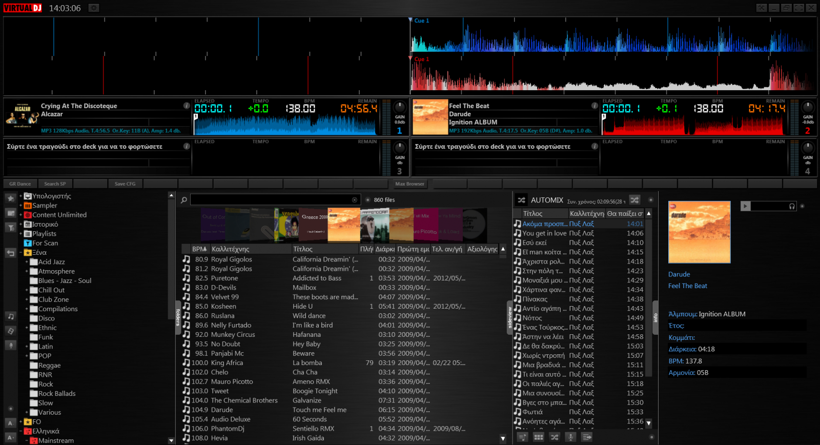Play the prelisten preview in info panel
The height and width of the screenshot is (445, 820).
(x=746, y=206)
